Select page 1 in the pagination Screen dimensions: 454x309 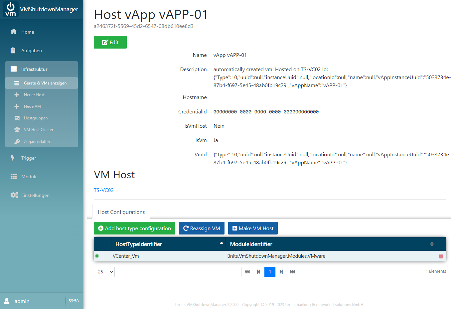click(x=270, y=272)
